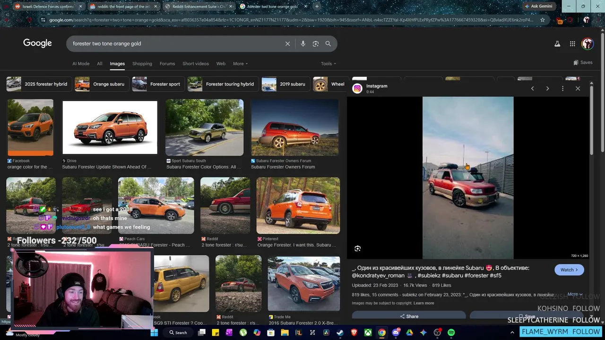Select the Orange subaru filter chip
This screenshot has width=605, height=340.
click(102, 84)
